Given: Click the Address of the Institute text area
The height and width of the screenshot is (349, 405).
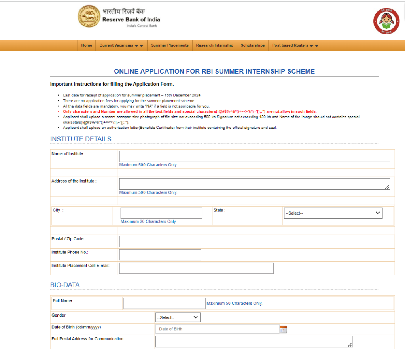Looking at the screenshot, I should pos(254,184).
